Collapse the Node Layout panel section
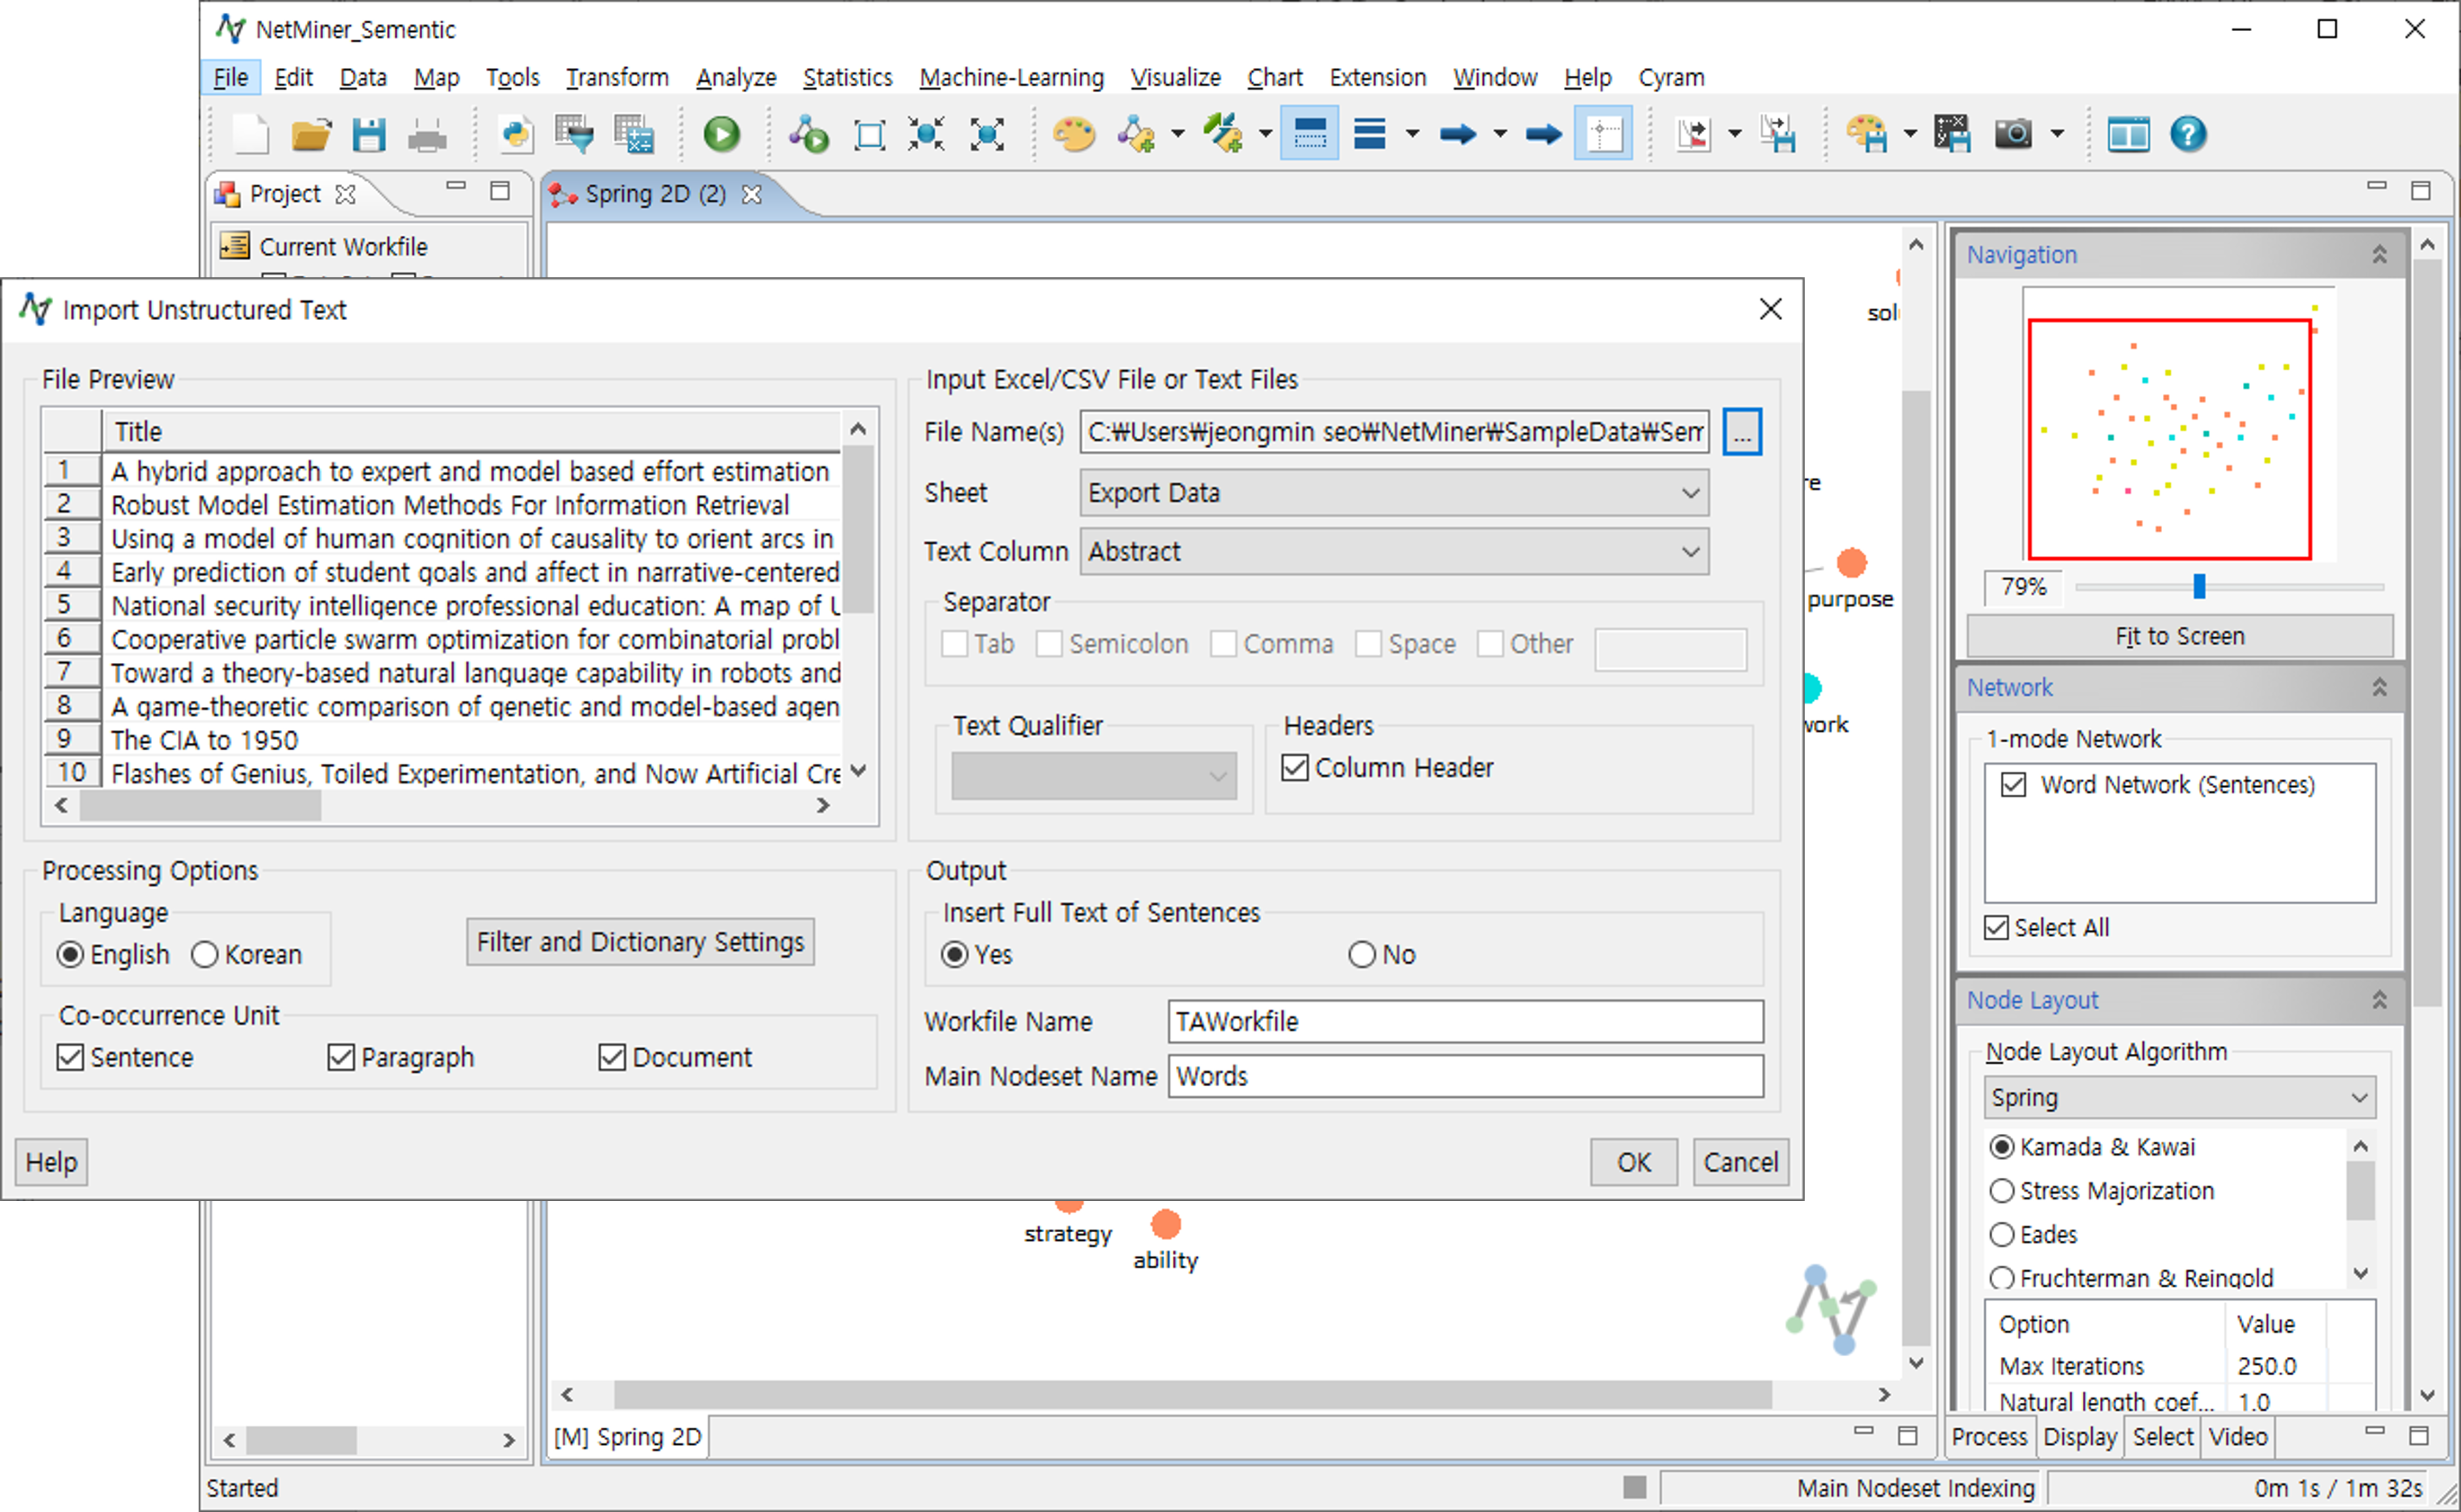 click(2380, 1000)
